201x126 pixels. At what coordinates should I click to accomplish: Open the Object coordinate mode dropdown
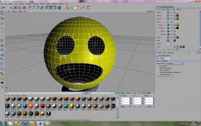[x=126, y=106]
